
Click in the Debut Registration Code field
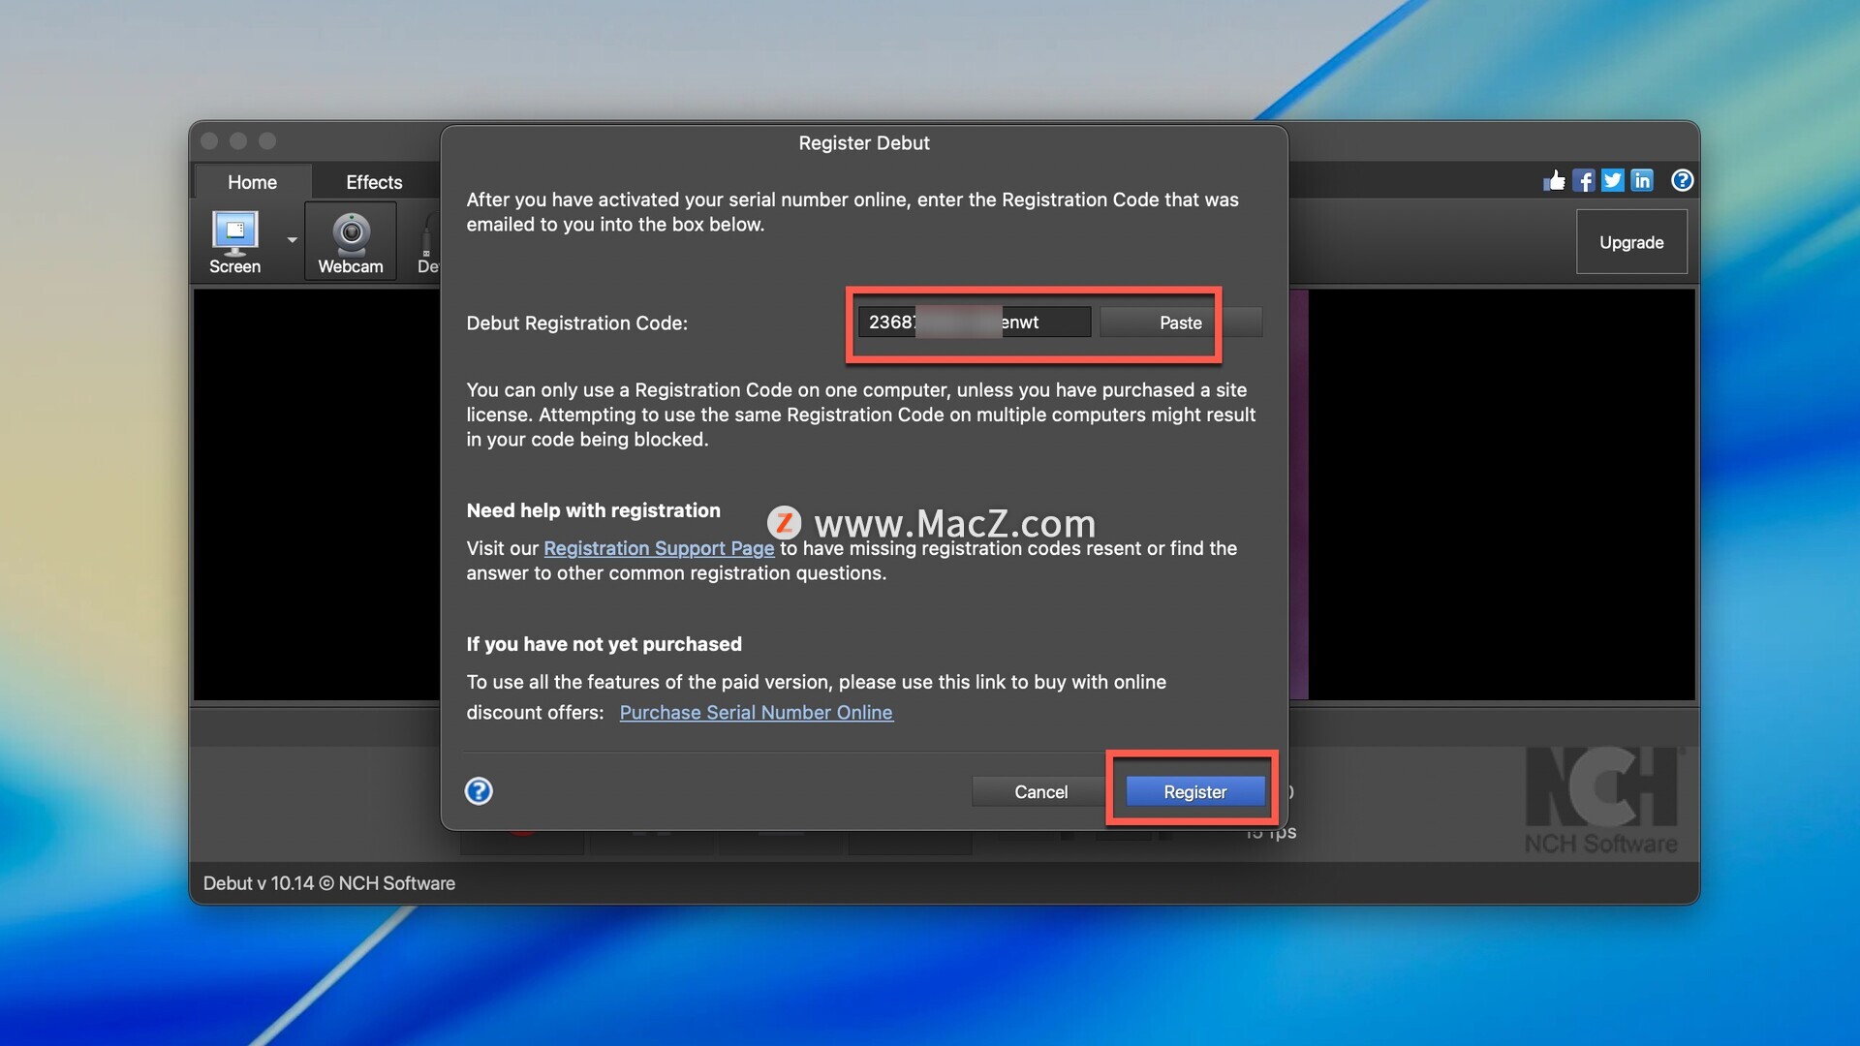(975, 323)
